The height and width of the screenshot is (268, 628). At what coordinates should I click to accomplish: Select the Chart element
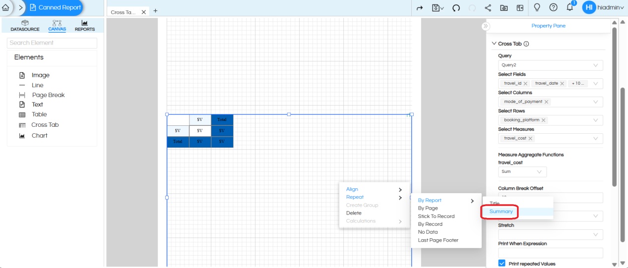tap(40, 136)
